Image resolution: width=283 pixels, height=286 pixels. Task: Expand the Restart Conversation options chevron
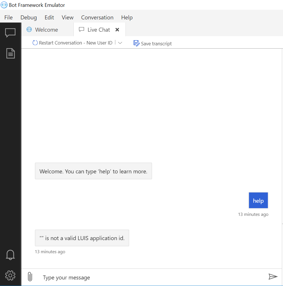coord(120,42)
